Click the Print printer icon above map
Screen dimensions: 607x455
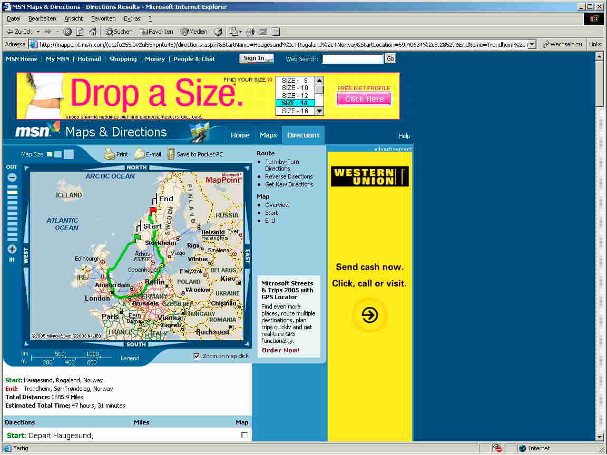110,154
